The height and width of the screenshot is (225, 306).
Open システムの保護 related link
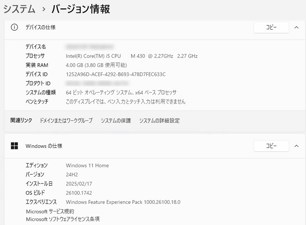(116, 121)
